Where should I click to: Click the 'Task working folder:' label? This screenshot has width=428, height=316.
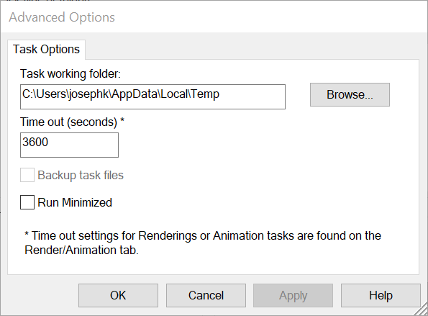click(x=70, y=74)
